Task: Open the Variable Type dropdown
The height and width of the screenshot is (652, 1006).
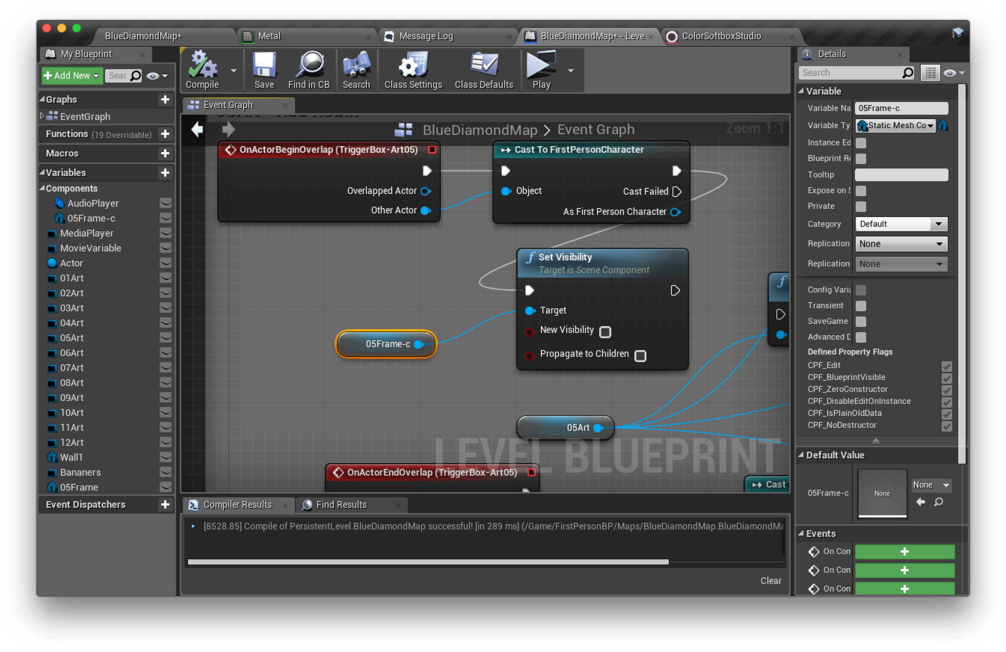Action: (x=895, y=126)
